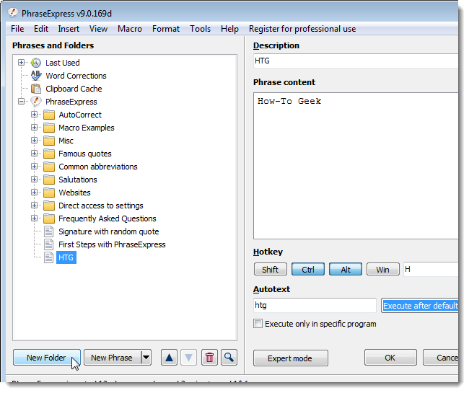Click the AutoCorrect folder icon
Viewport: 469px width, 393px height.
49,115
